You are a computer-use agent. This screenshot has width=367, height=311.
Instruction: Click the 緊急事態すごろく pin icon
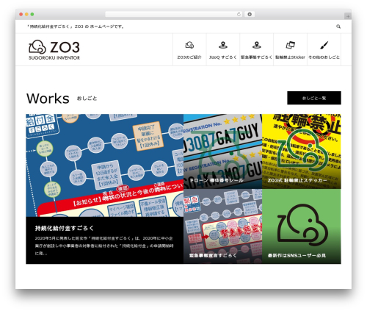(x=256, y=45)
